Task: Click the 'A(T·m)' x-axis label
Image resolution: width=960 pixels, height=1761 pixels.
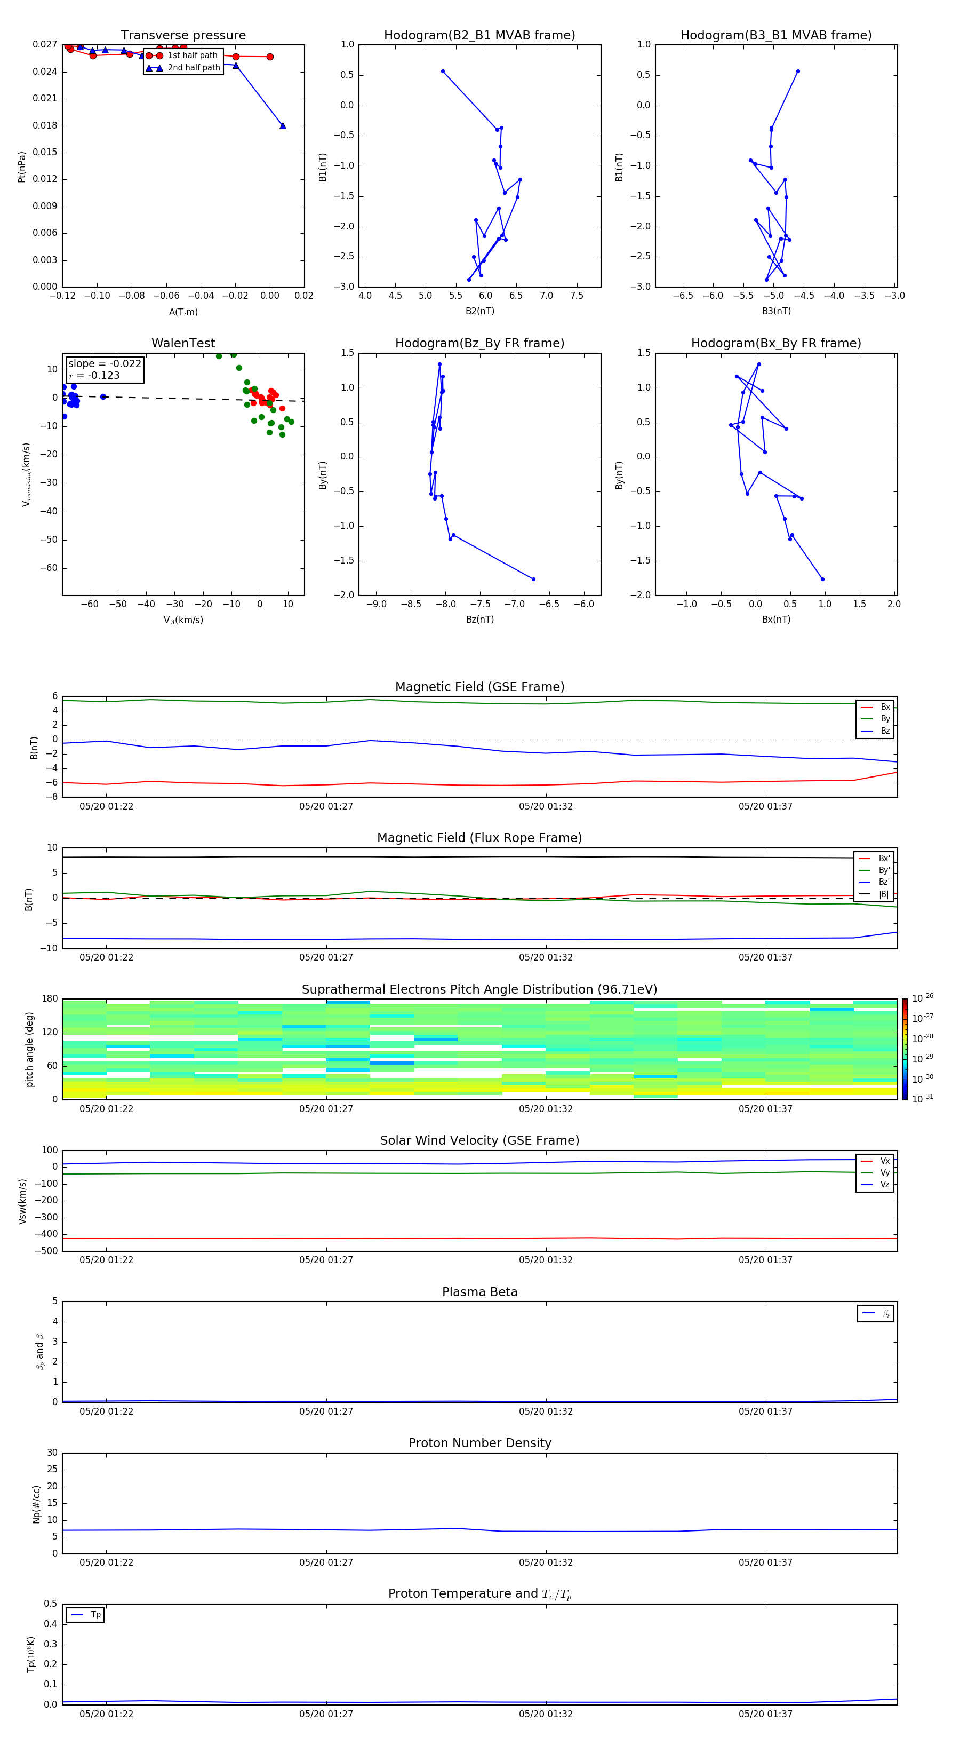Action: click(x=183, y=312)
